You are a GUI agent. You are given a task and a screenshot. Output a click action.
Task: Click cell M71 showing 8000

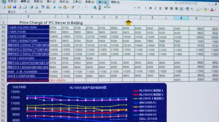point(181,80)
